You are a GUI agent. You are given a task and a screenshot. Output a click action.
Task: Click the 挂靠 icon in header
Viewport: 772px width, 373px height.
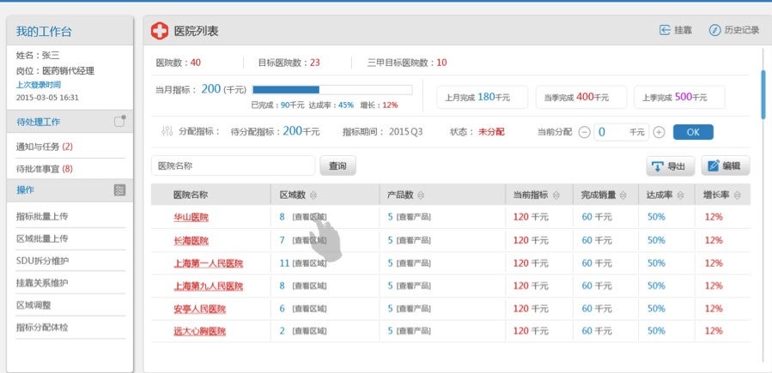pyautogui.click(x=665, y=30)
